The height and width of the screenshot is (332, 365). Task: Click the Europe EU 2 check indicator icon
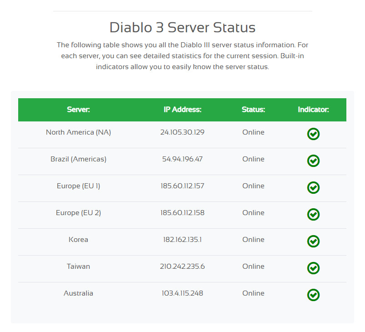(x=313, y=214)
